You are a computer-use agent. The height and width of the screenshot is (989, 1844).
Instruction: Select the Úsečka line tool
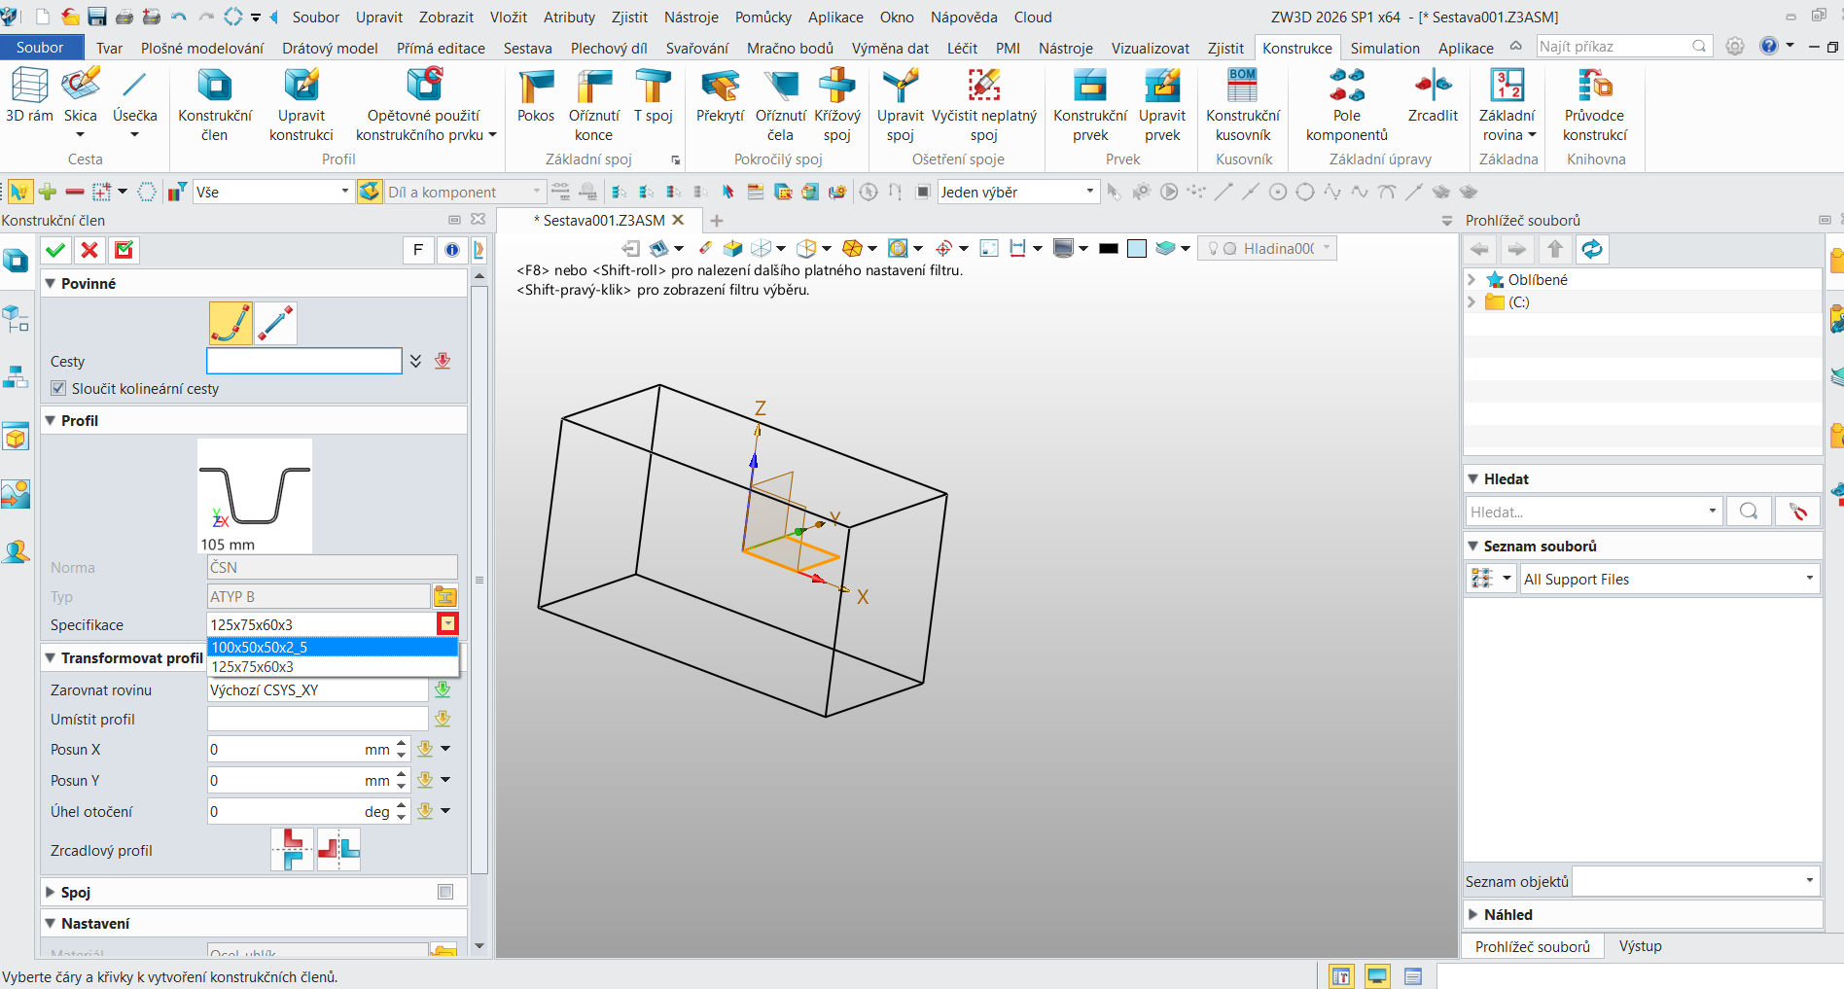point(134,95)
